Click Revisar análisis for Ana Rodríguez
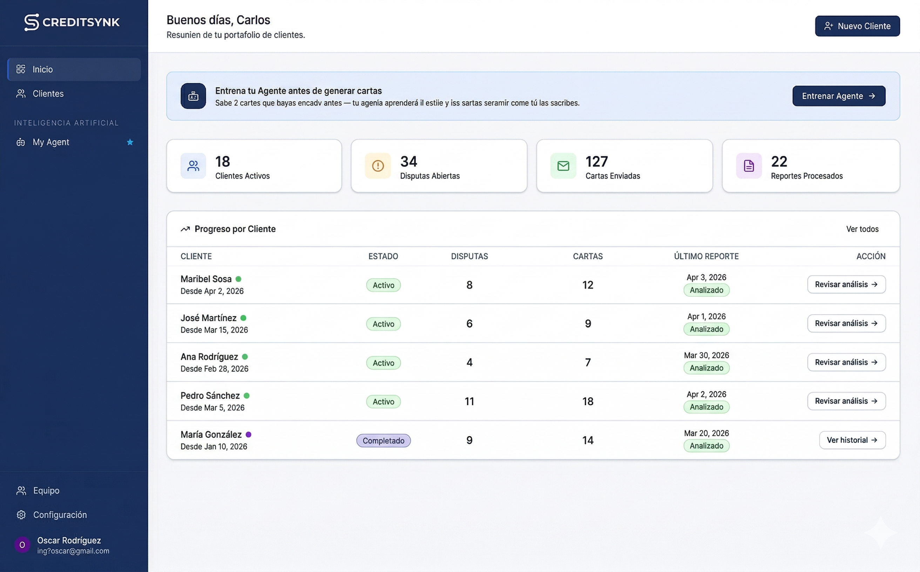The height and width of the screenshot is (572, 920). click(x=846, y=362)
